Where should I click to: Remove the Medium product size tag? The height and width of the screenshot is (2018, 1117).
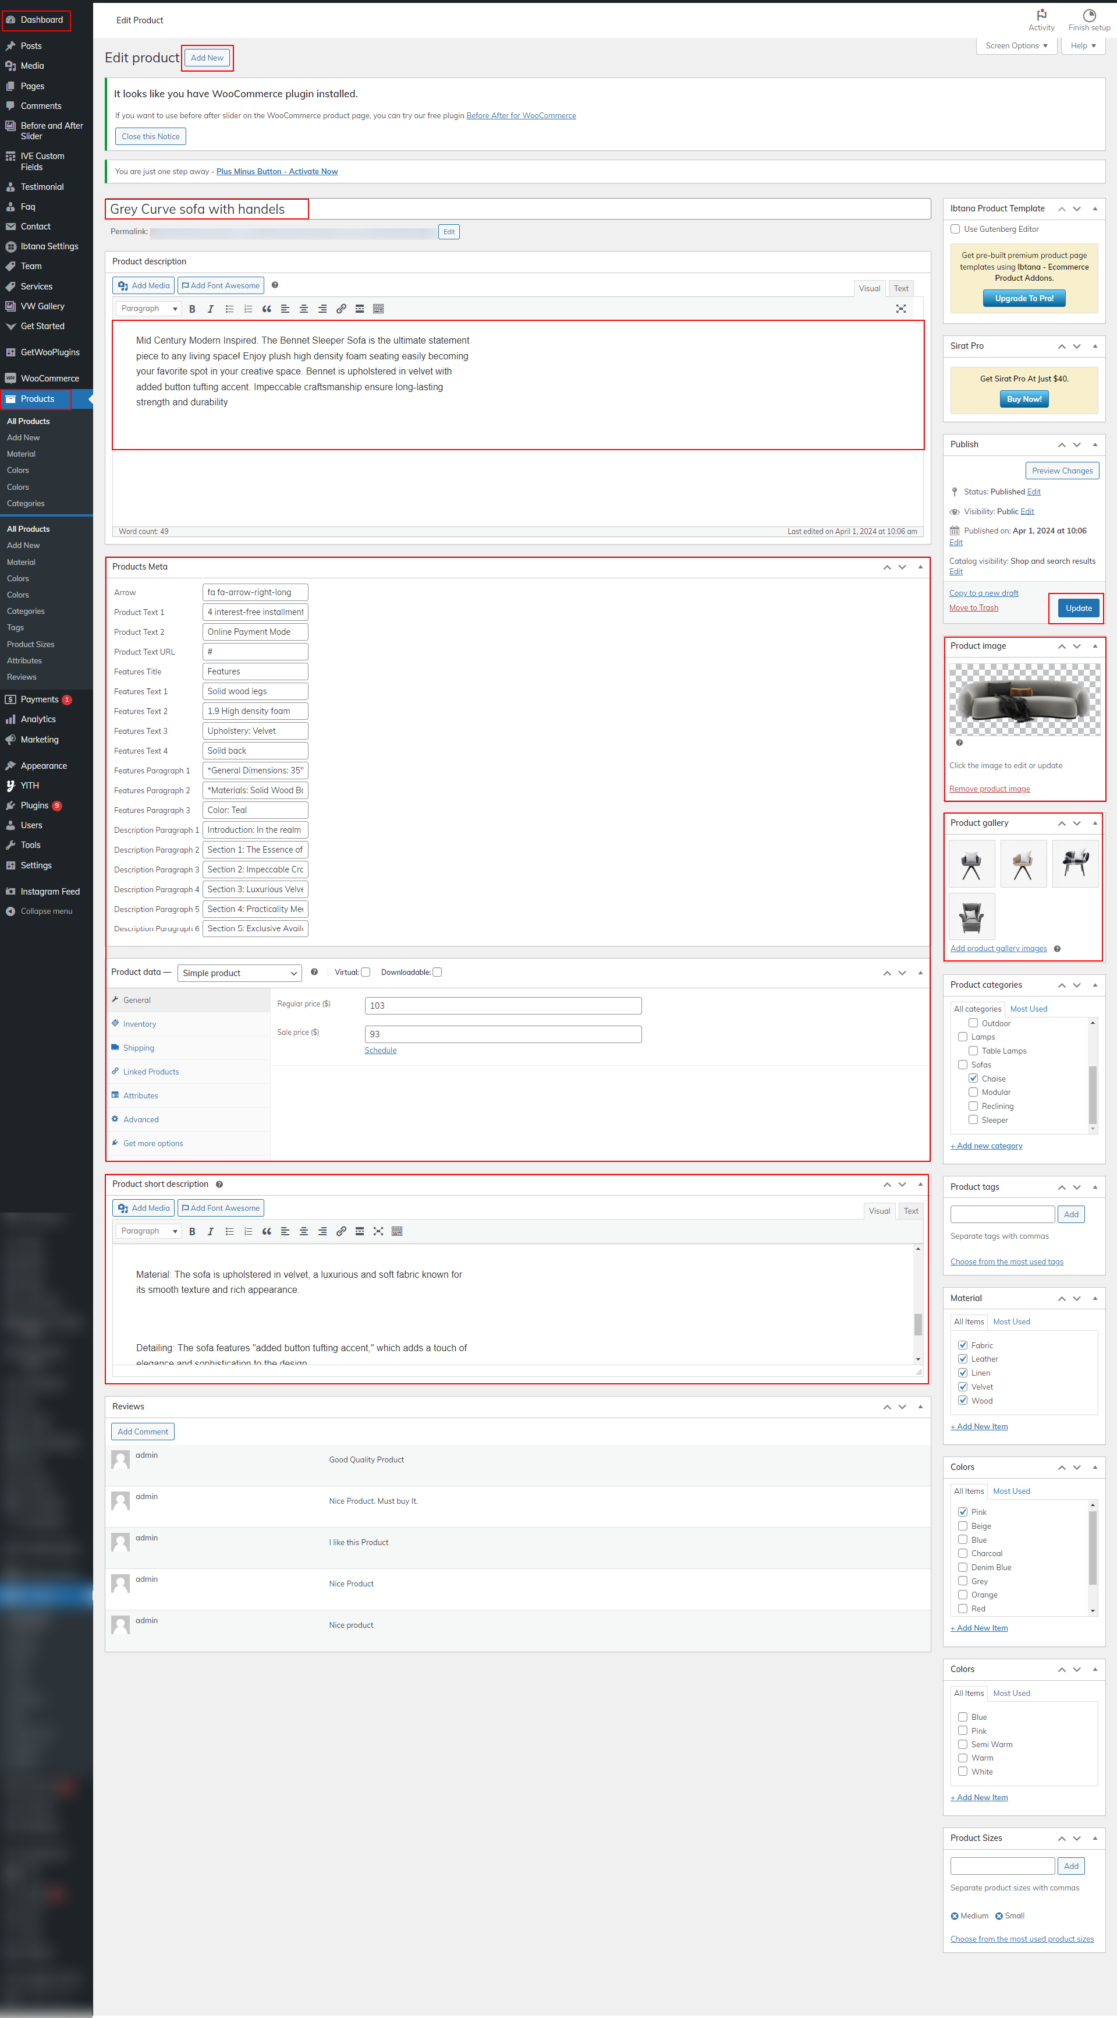(954, 1915)
